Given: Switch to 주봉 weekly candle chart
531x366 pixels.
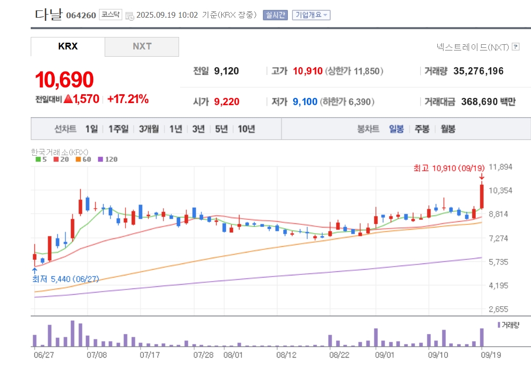Looking at the screenshot, I should coord(422,129).
